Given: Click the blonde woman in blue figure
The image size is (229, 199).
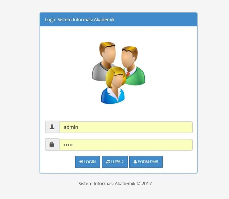Looking at the screenshot, I should [x=114, y=85].
